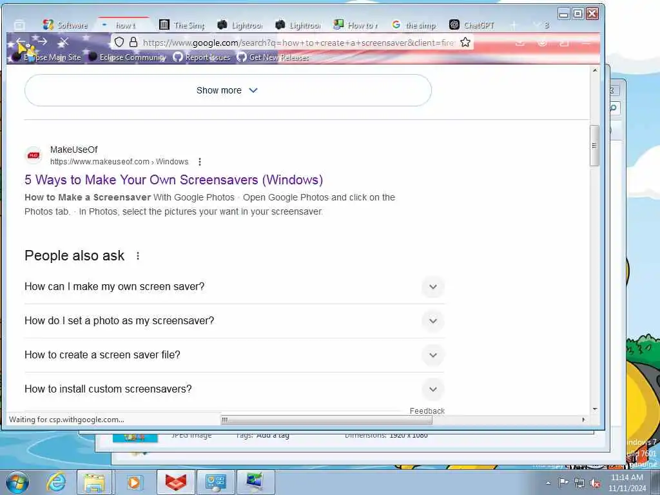Image resolution: width=660 pixels, height=495 pixels.
Task: Open a new tab with the plus button
Action: coord(514,25)
